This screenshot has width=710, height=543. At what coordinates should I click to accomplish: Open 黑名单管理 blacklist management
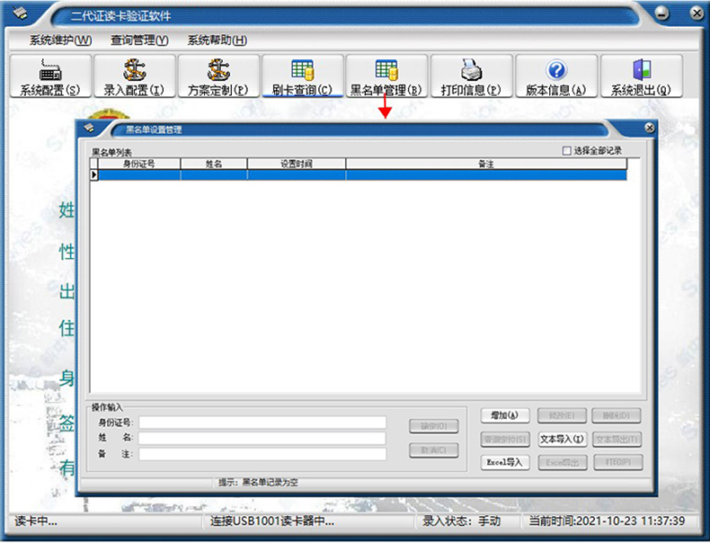pyautogui.click(x=386, y=76)
